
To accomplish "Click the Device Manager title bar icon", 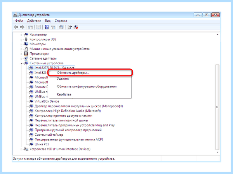I will [x=15, y=15].
